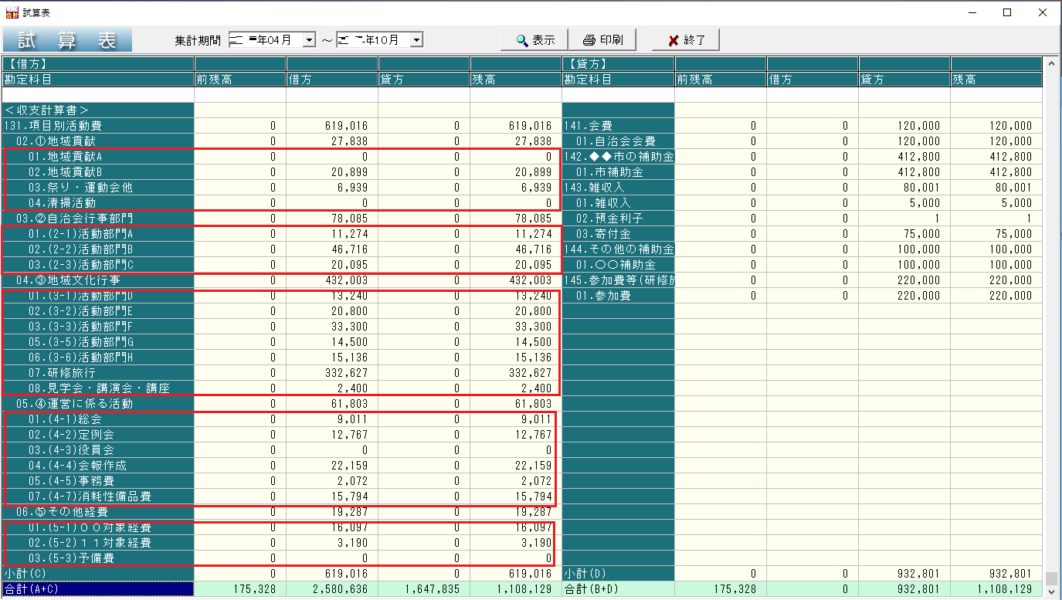Click the 会計 application icon in the title bar

pos(11,11)
